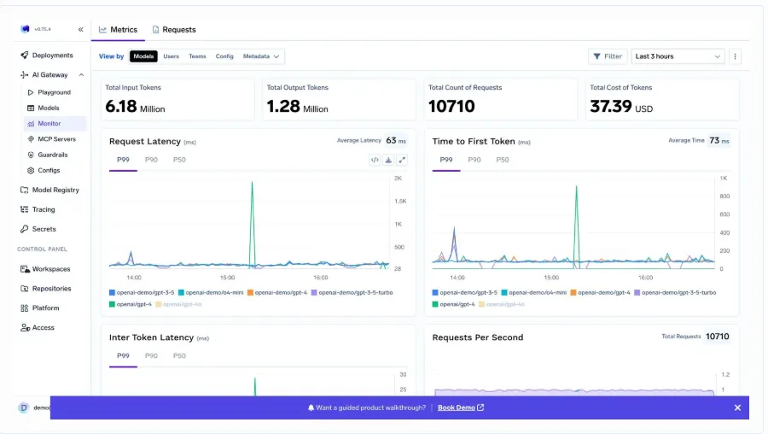
Task: Click the Total Output Tokens card
Action: (340, 100)
